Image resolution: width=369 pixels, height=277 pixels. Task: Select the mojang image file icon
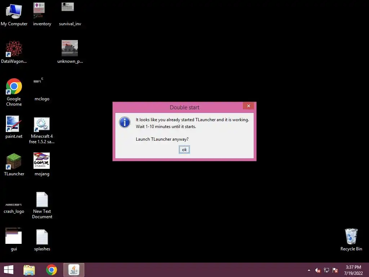point(42,164)
